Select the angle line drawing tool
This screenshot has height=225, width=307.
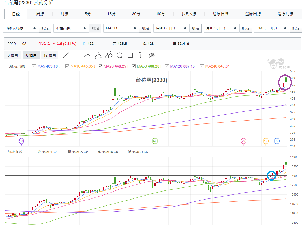(87, 55)
